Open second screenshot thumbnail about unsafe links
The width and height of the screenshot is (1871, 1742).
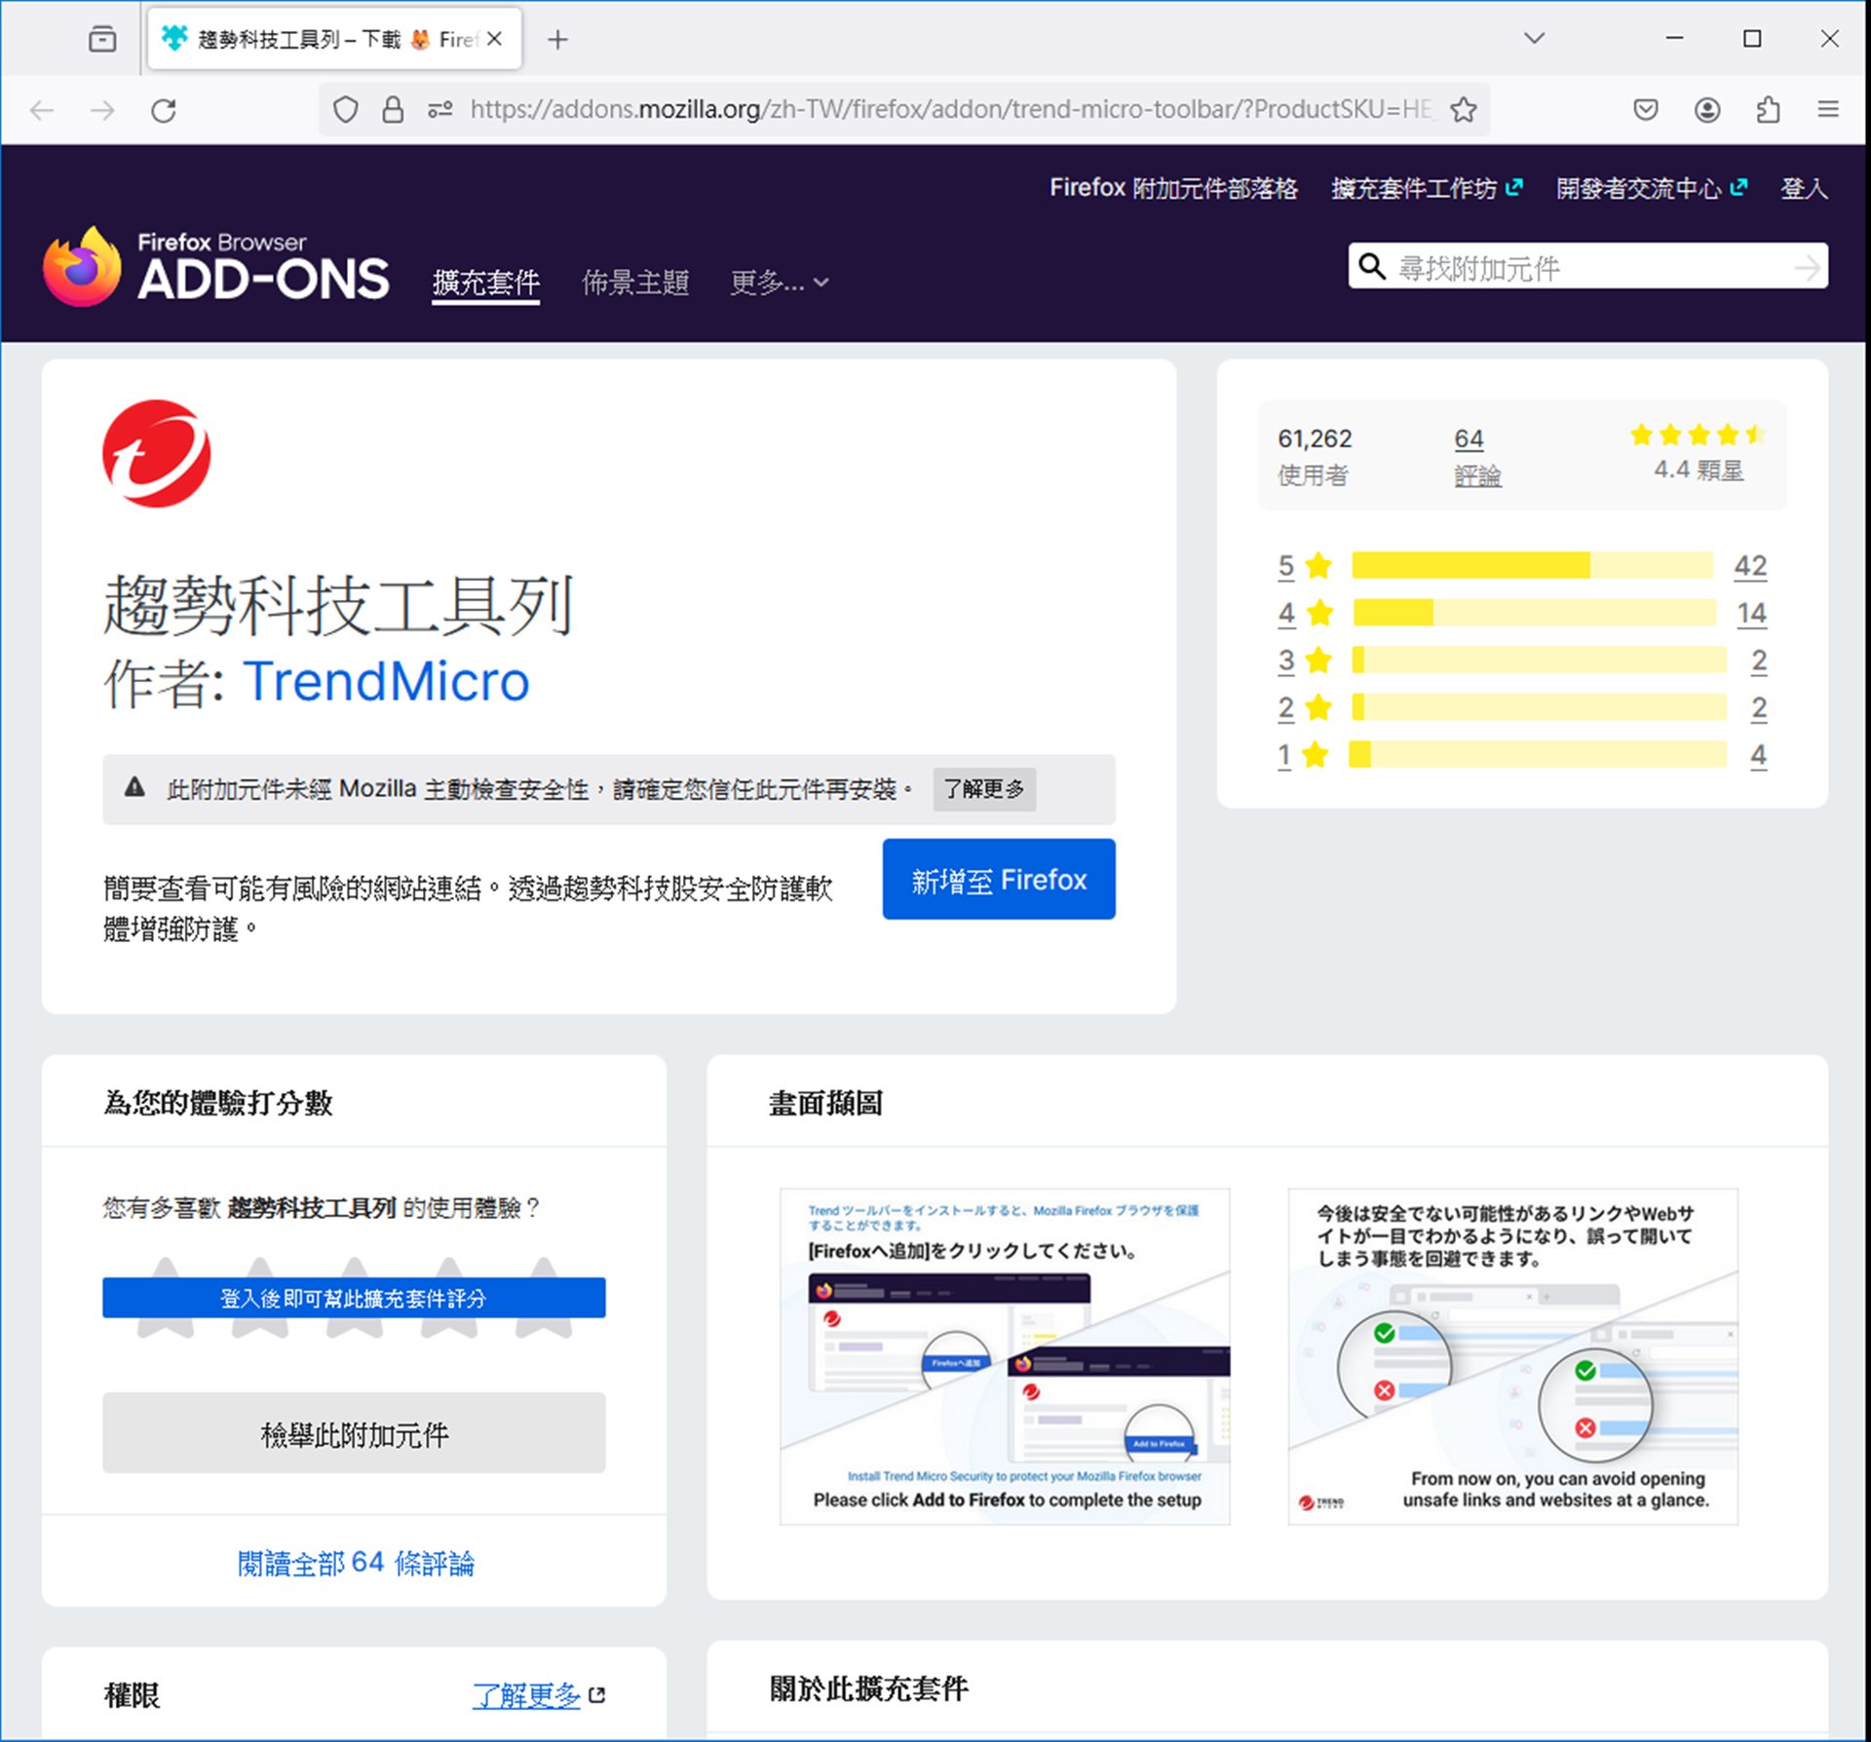(1513, 1356)
